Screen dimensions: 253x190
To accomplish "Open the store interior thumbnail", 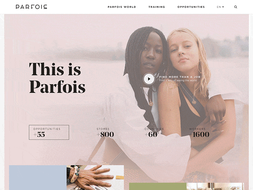I will [x=215, y=187].
